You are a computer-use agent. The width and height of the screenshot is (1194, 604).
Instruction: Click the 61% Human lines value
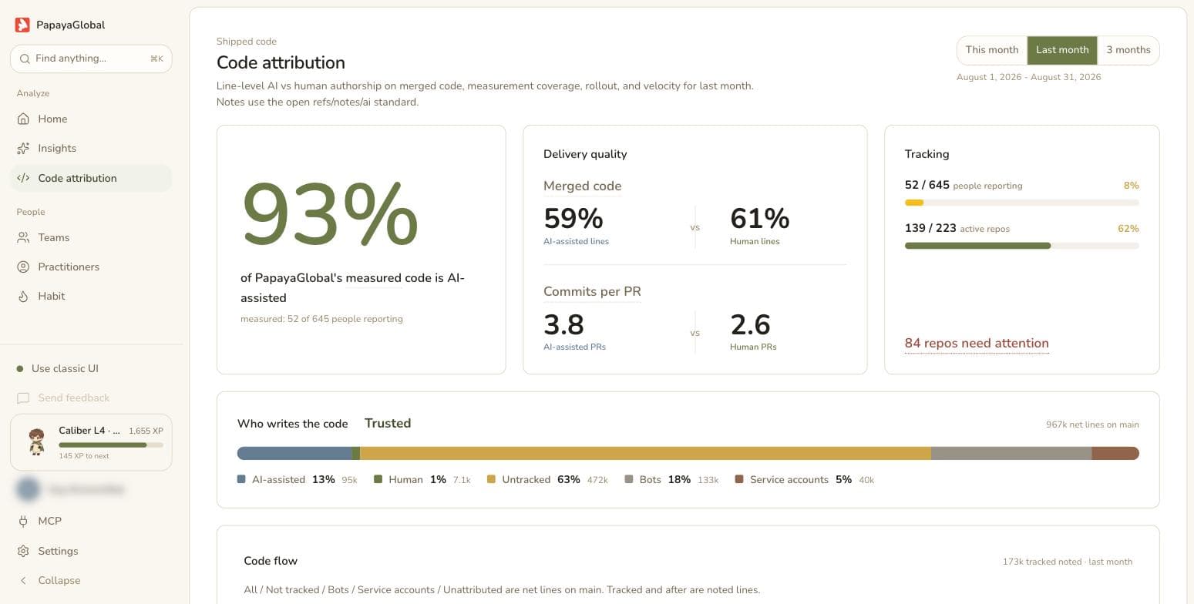pyautogui.click(x=760, y=218)
